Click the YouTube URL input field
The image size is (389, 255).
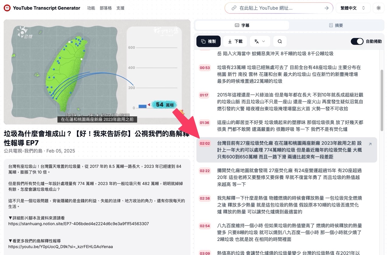279,8
